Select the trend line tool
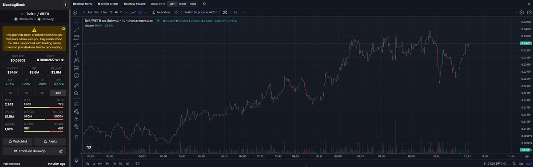Viewport: 533px width, 167px height. click(76, 30)
